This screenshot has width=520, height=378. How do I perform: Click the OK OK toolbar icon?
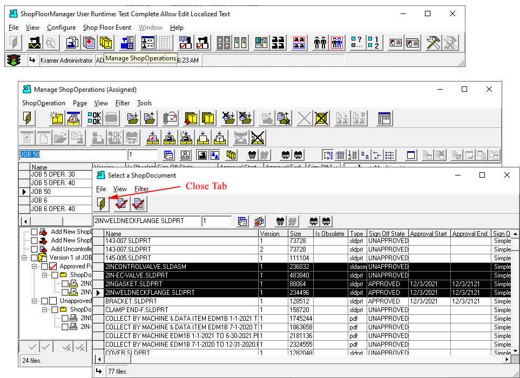(x=94, y=118)
